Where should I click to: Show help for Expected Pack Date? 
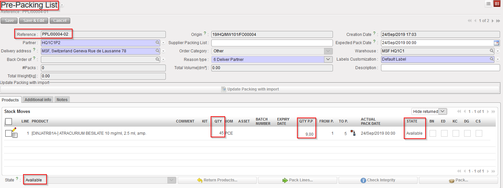coord(375,42)
